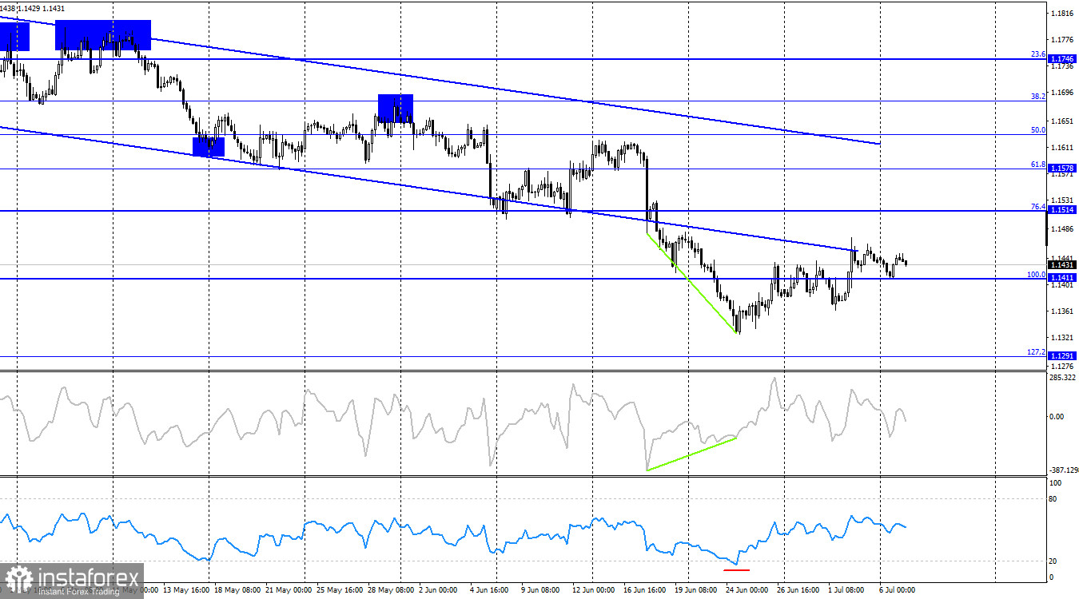Click the 1.1531 price axis value

(x=1064, y=200)
